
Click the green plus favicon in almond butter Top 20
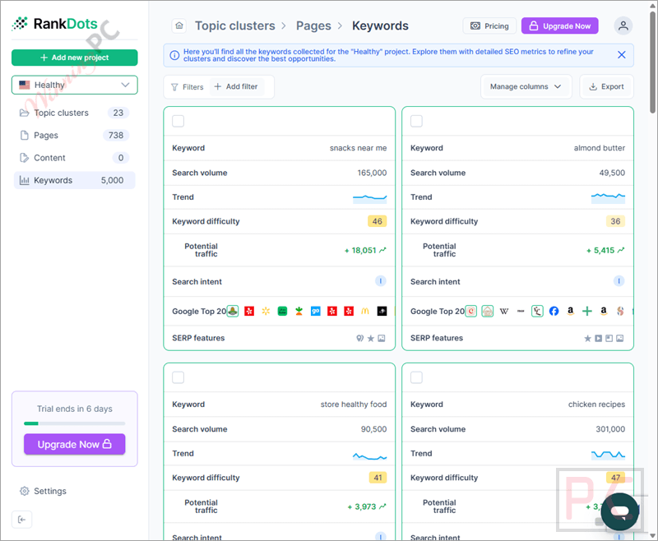[587, 311]
